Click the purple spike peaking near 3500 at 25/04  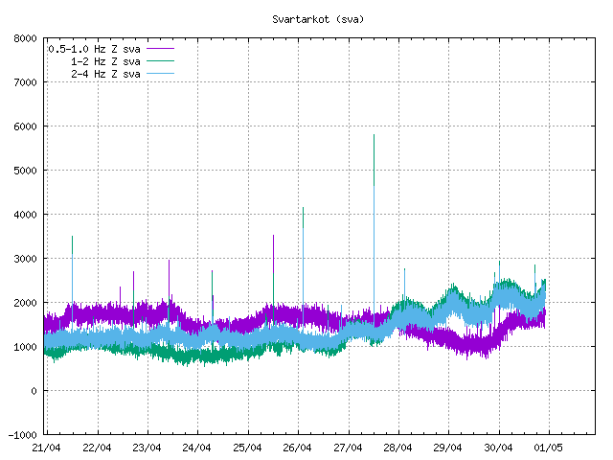coord(273,254)
